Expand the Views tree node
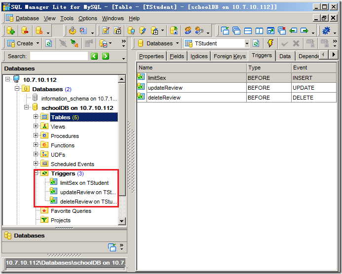 36,126
